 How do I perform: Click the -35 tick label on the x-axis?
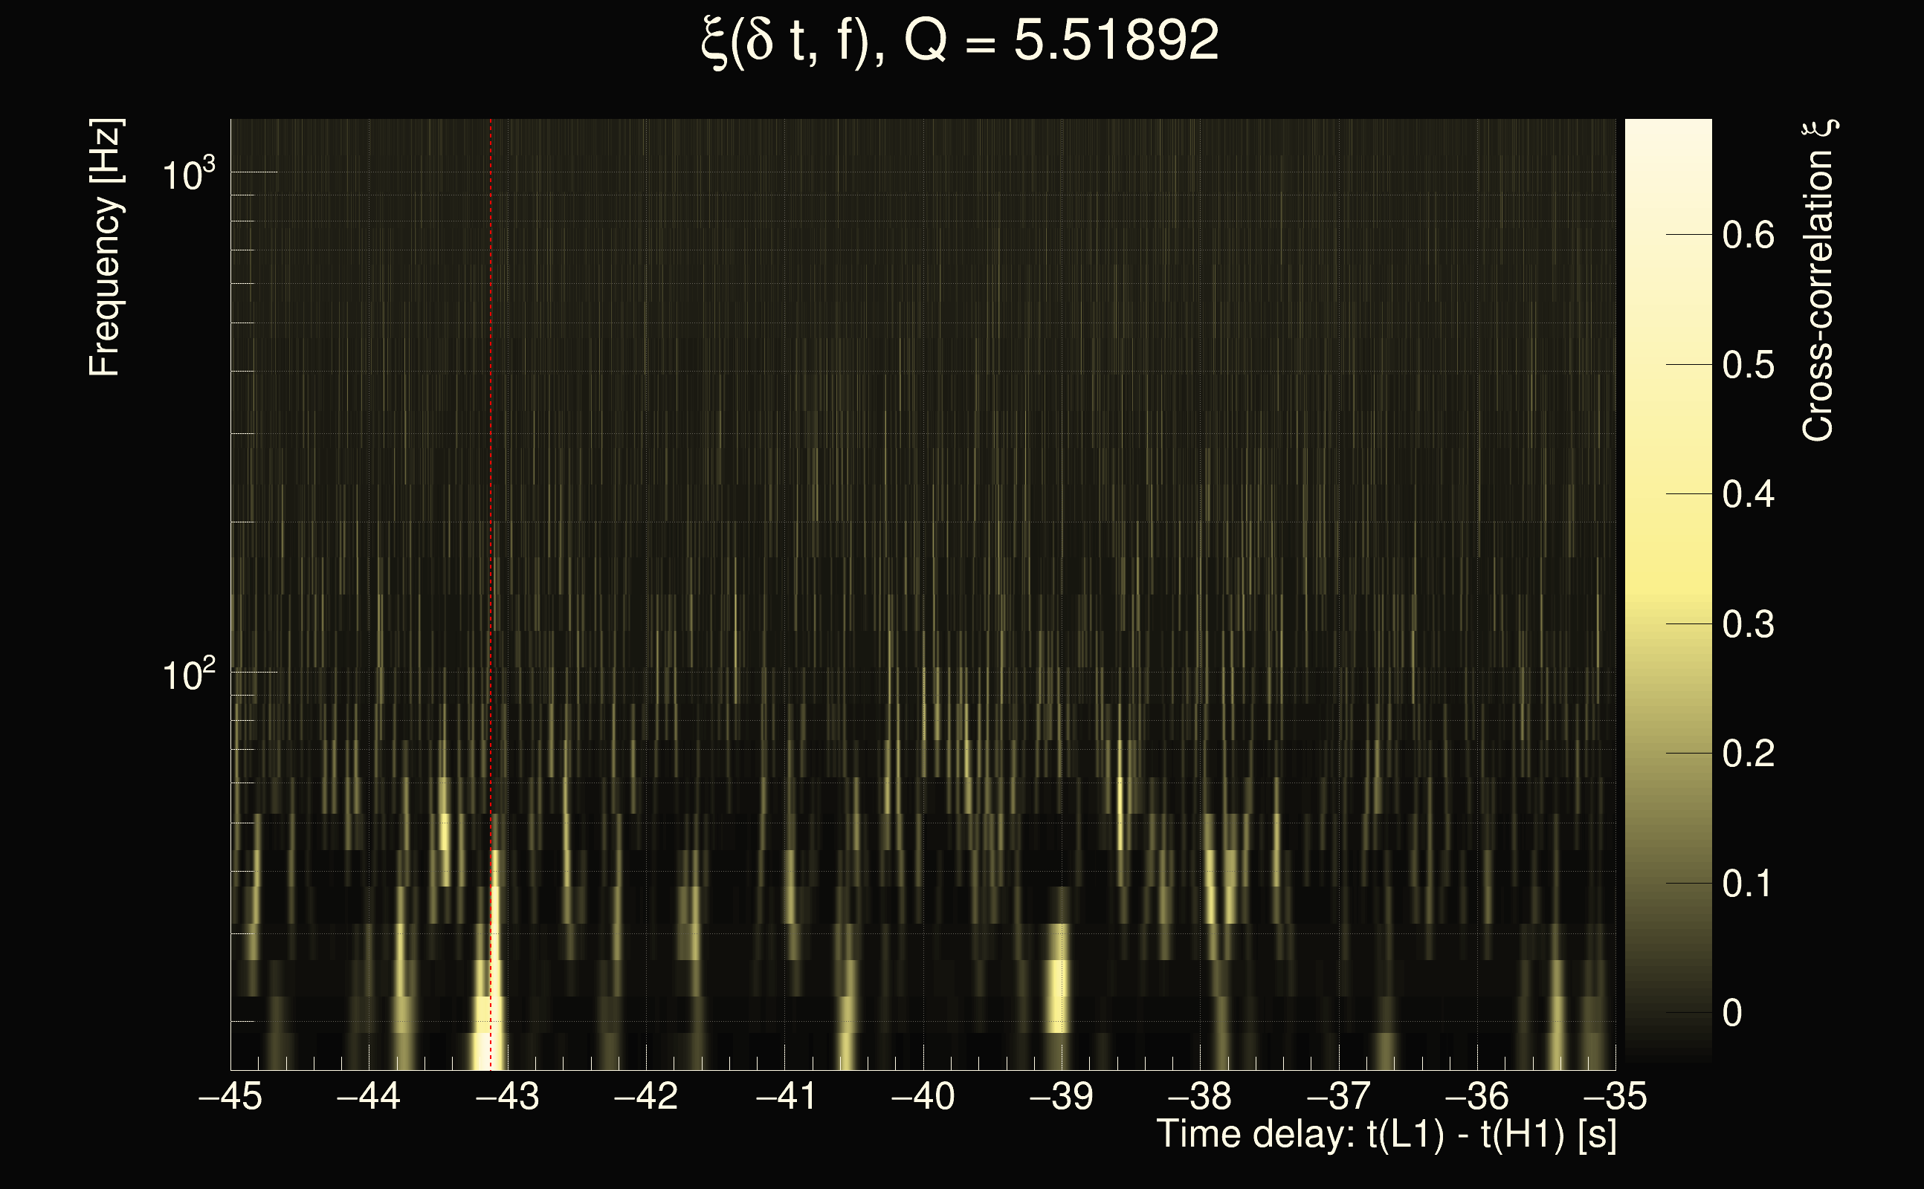tap(1615, 1096)
